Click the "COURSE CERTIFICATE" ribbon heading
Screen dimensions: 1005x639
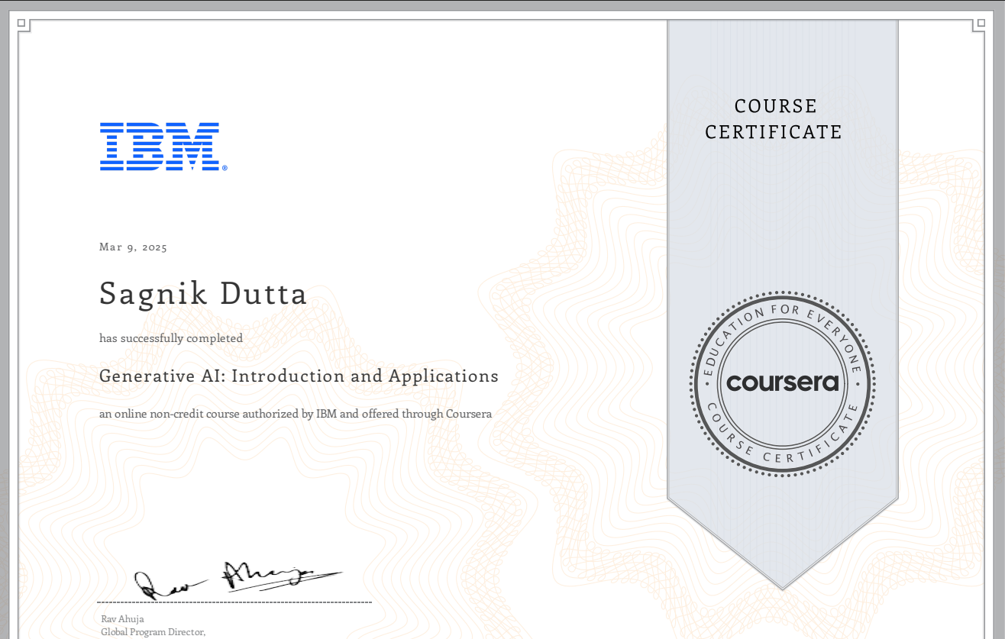tap(774, 119)
